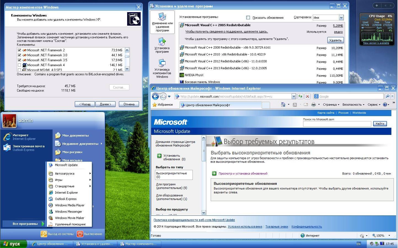Click the 'Карта сайта' link
The height and width of the screenshot is (248, 398).
[326, 113]
